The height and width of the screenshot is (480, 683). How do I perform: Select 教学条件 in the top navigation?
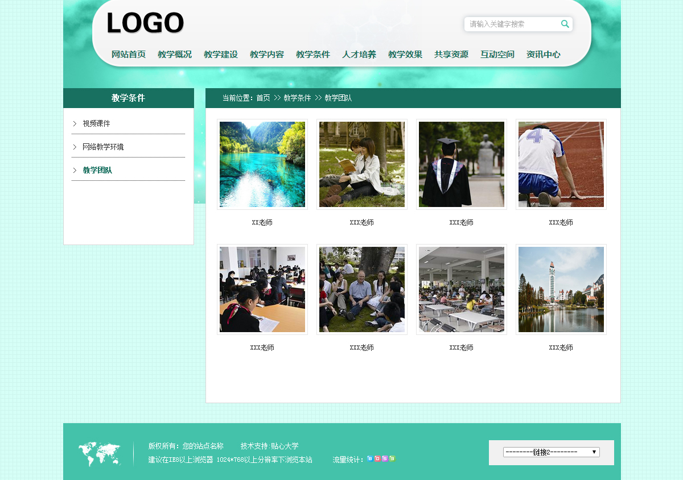point(313,55)
